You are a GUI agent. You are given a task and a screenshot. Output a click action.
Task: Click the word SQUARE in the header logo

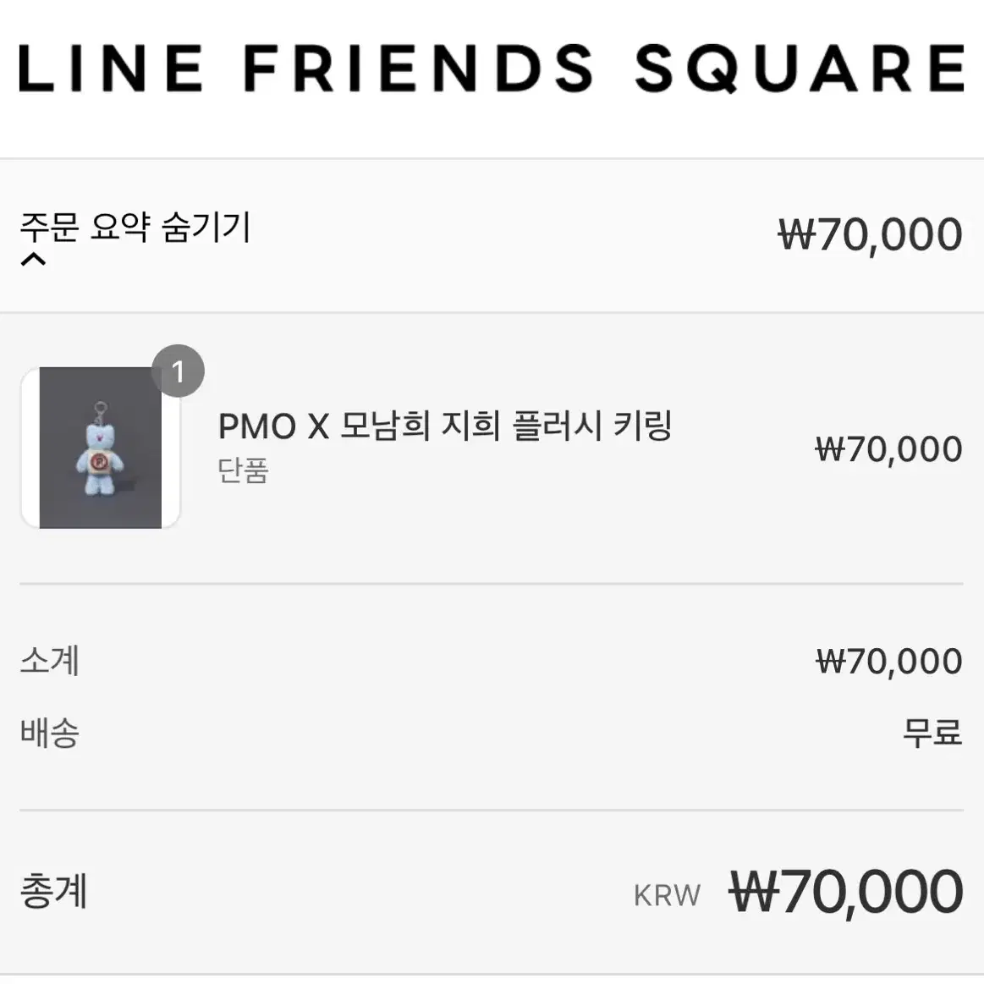tap(800, 69)
